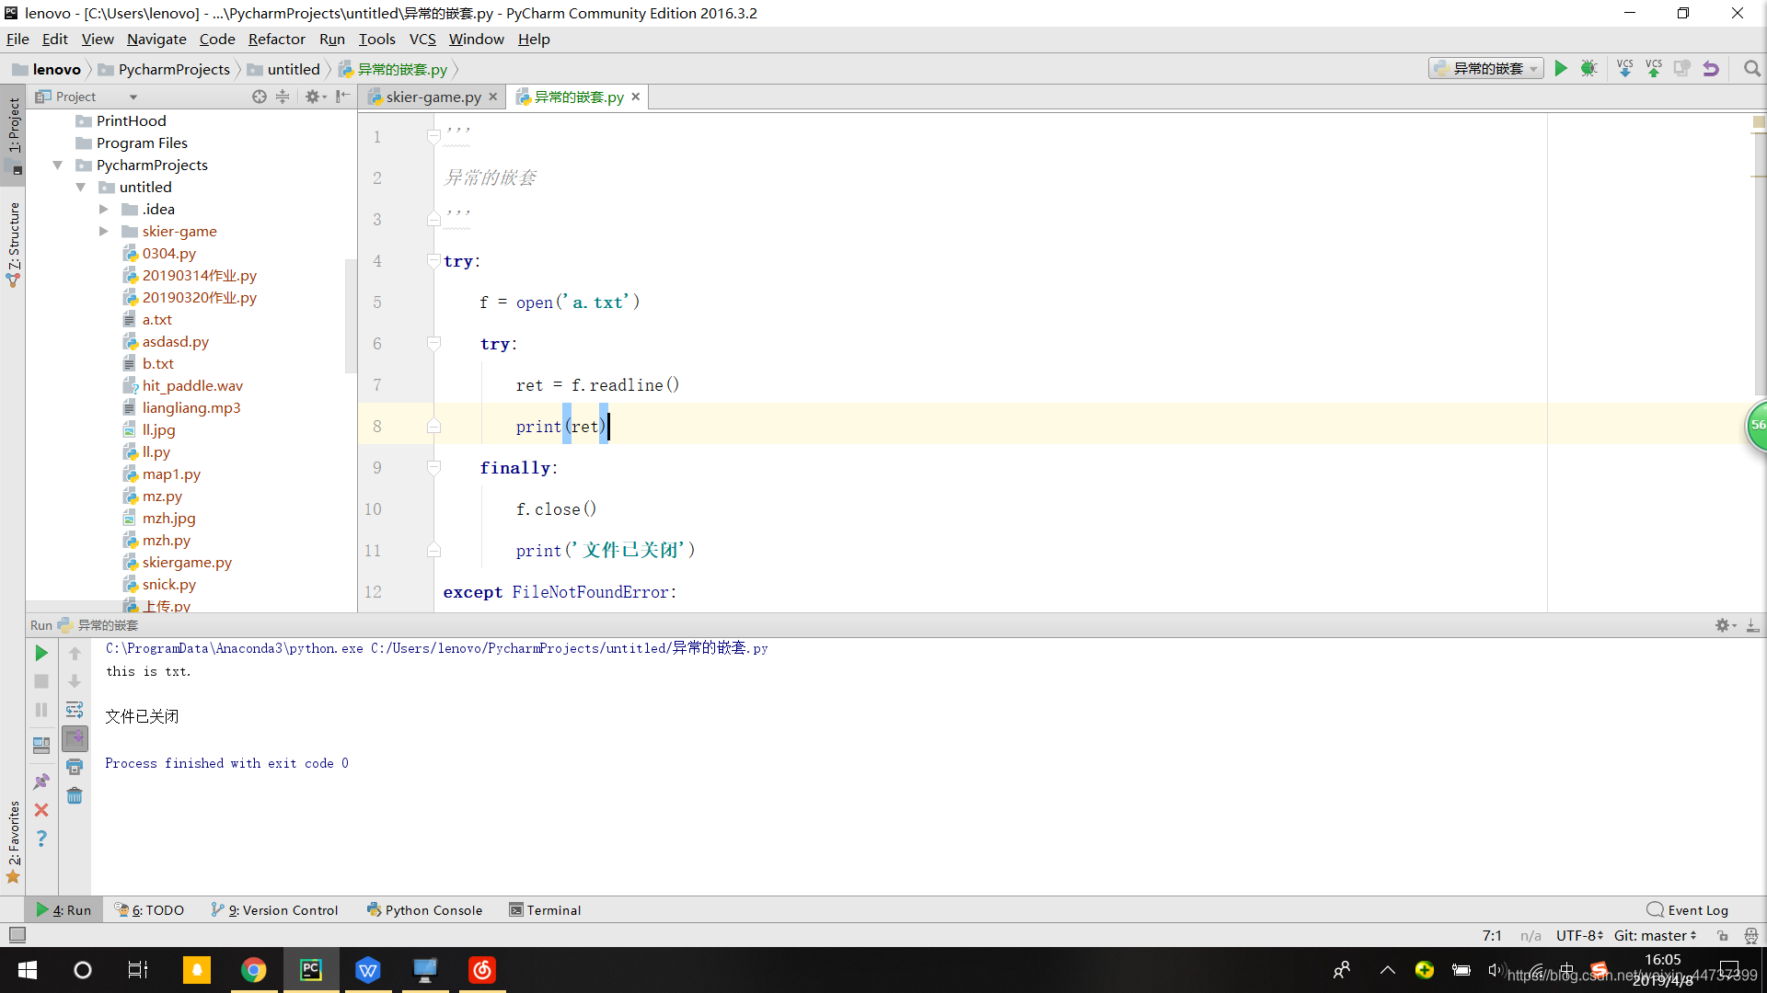Open file encoding UTF-8 selector
Screen dimensions: 1767x993
tap(1579, 935)
